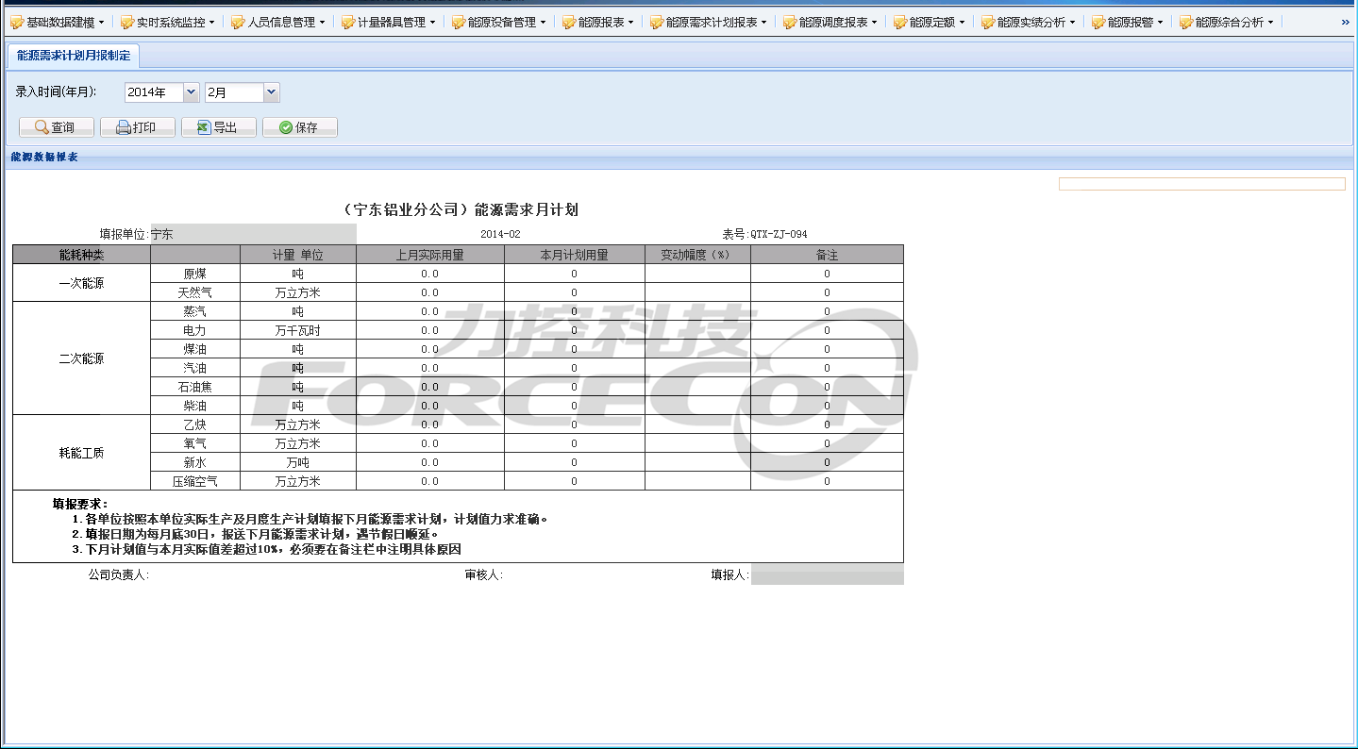Click the 能源报表 menu icon
The image size is (1358, 749).
(568, 22)
